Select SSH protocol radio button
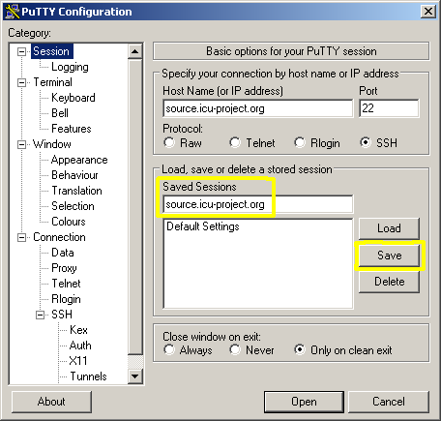The image size is (441, 421). tap(366, 142)
